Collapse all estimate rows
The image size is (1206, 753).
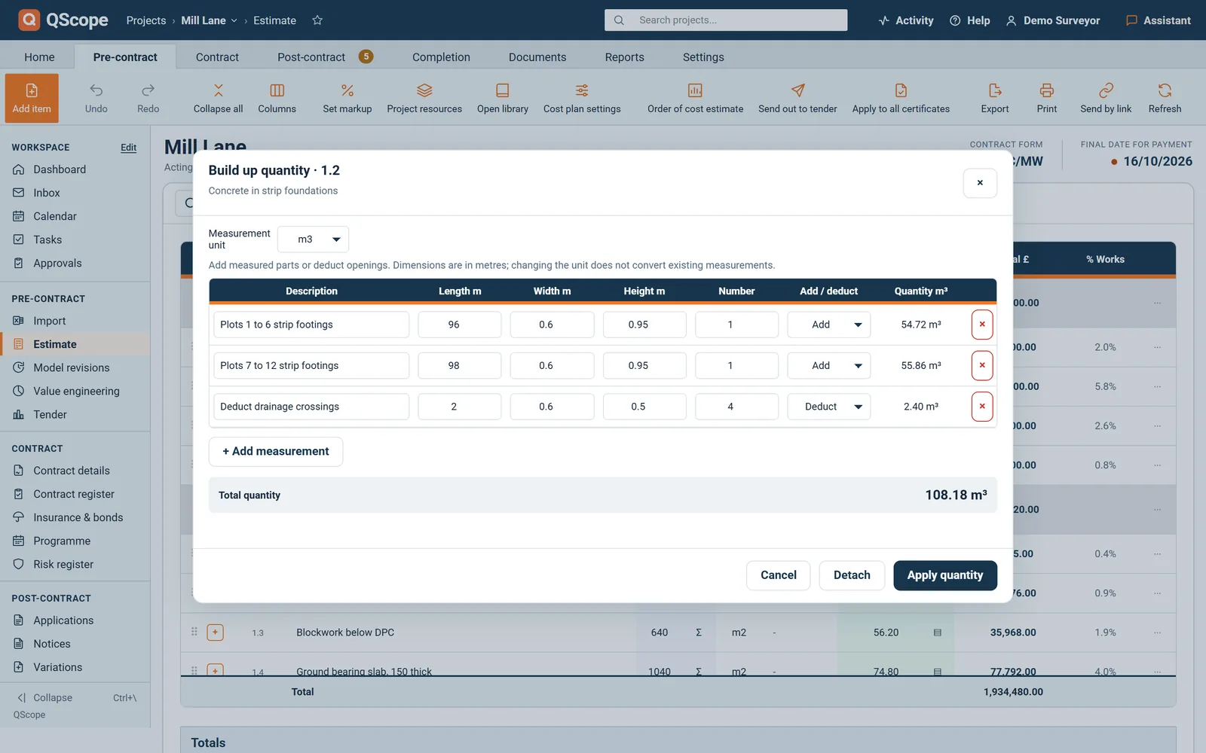218,98
